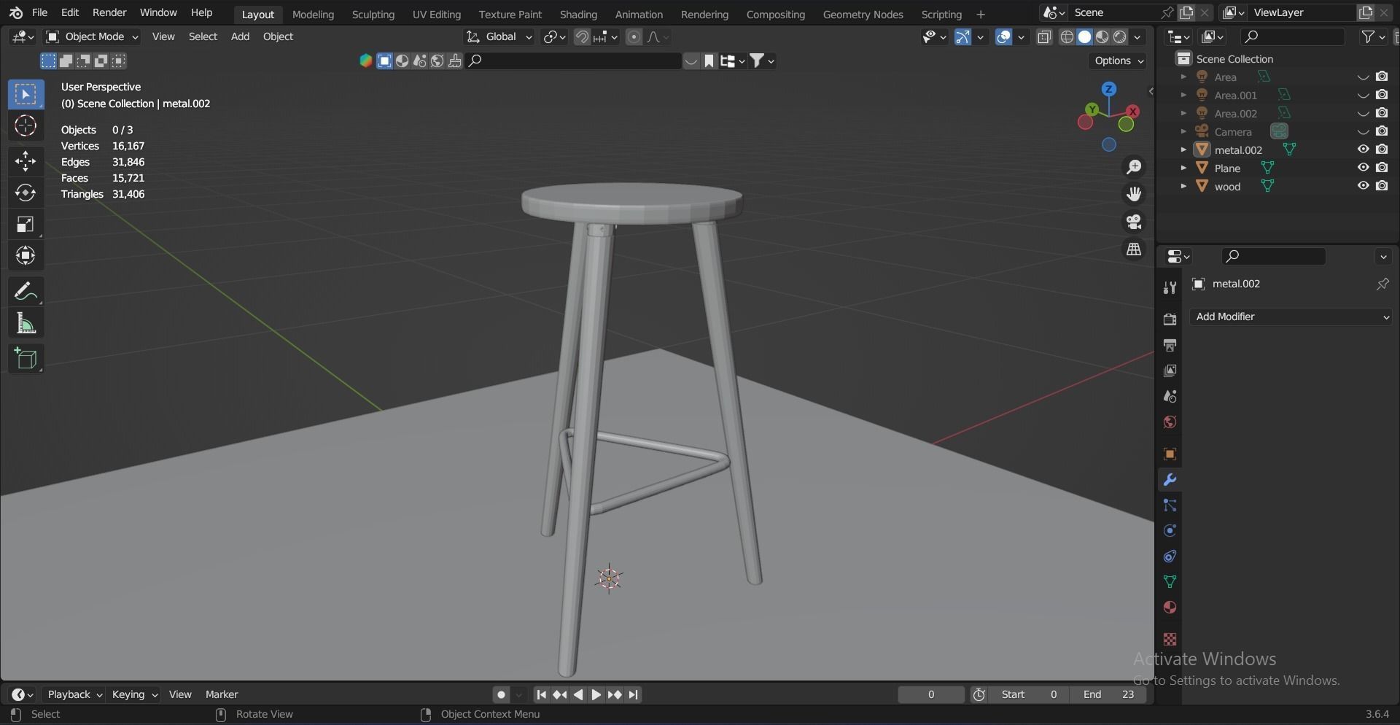Open the Object properties tab
1400x725 pixels.
(1170, 454)
